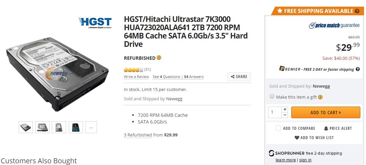Image resolution: width=366 pixels, height=165 pixels.
Task: Check the Add to Compare box
Action: (x=278, y=128)
